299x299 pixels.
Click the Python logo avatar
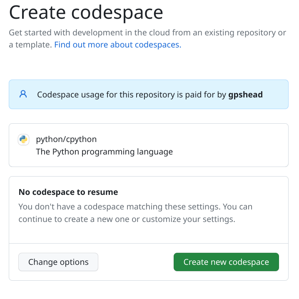[x=23, y=140]
